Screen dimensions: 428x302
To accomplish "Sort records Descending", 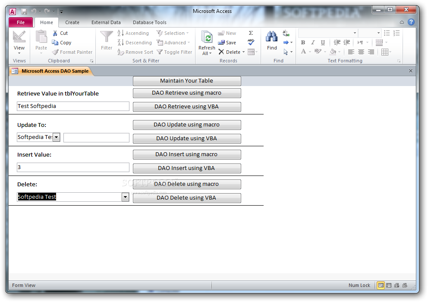I will click(135, 43).
